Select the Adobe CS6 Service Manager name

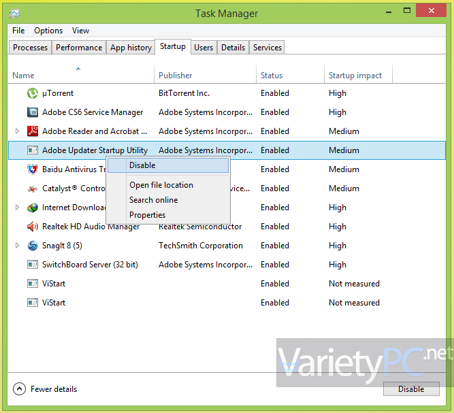[x=93, y=112]
